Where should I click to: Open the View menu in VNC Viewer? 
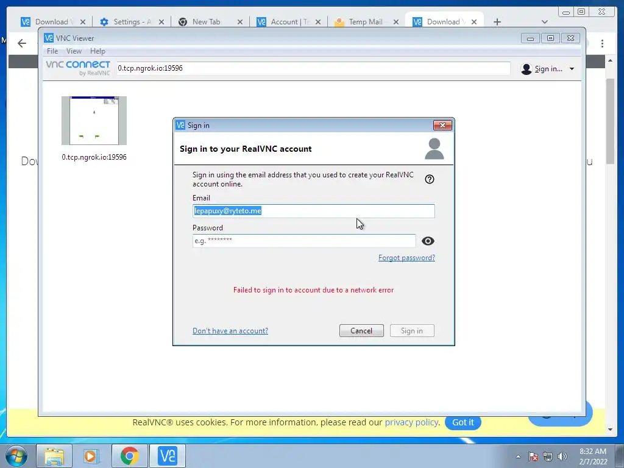tap(74, 51)
